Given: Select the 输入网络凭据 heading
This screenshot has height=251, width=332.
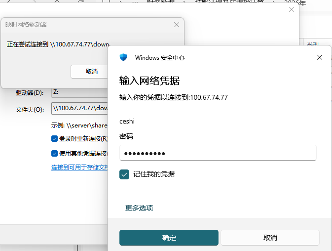Looking at the screenshot, I should [149, 81].
